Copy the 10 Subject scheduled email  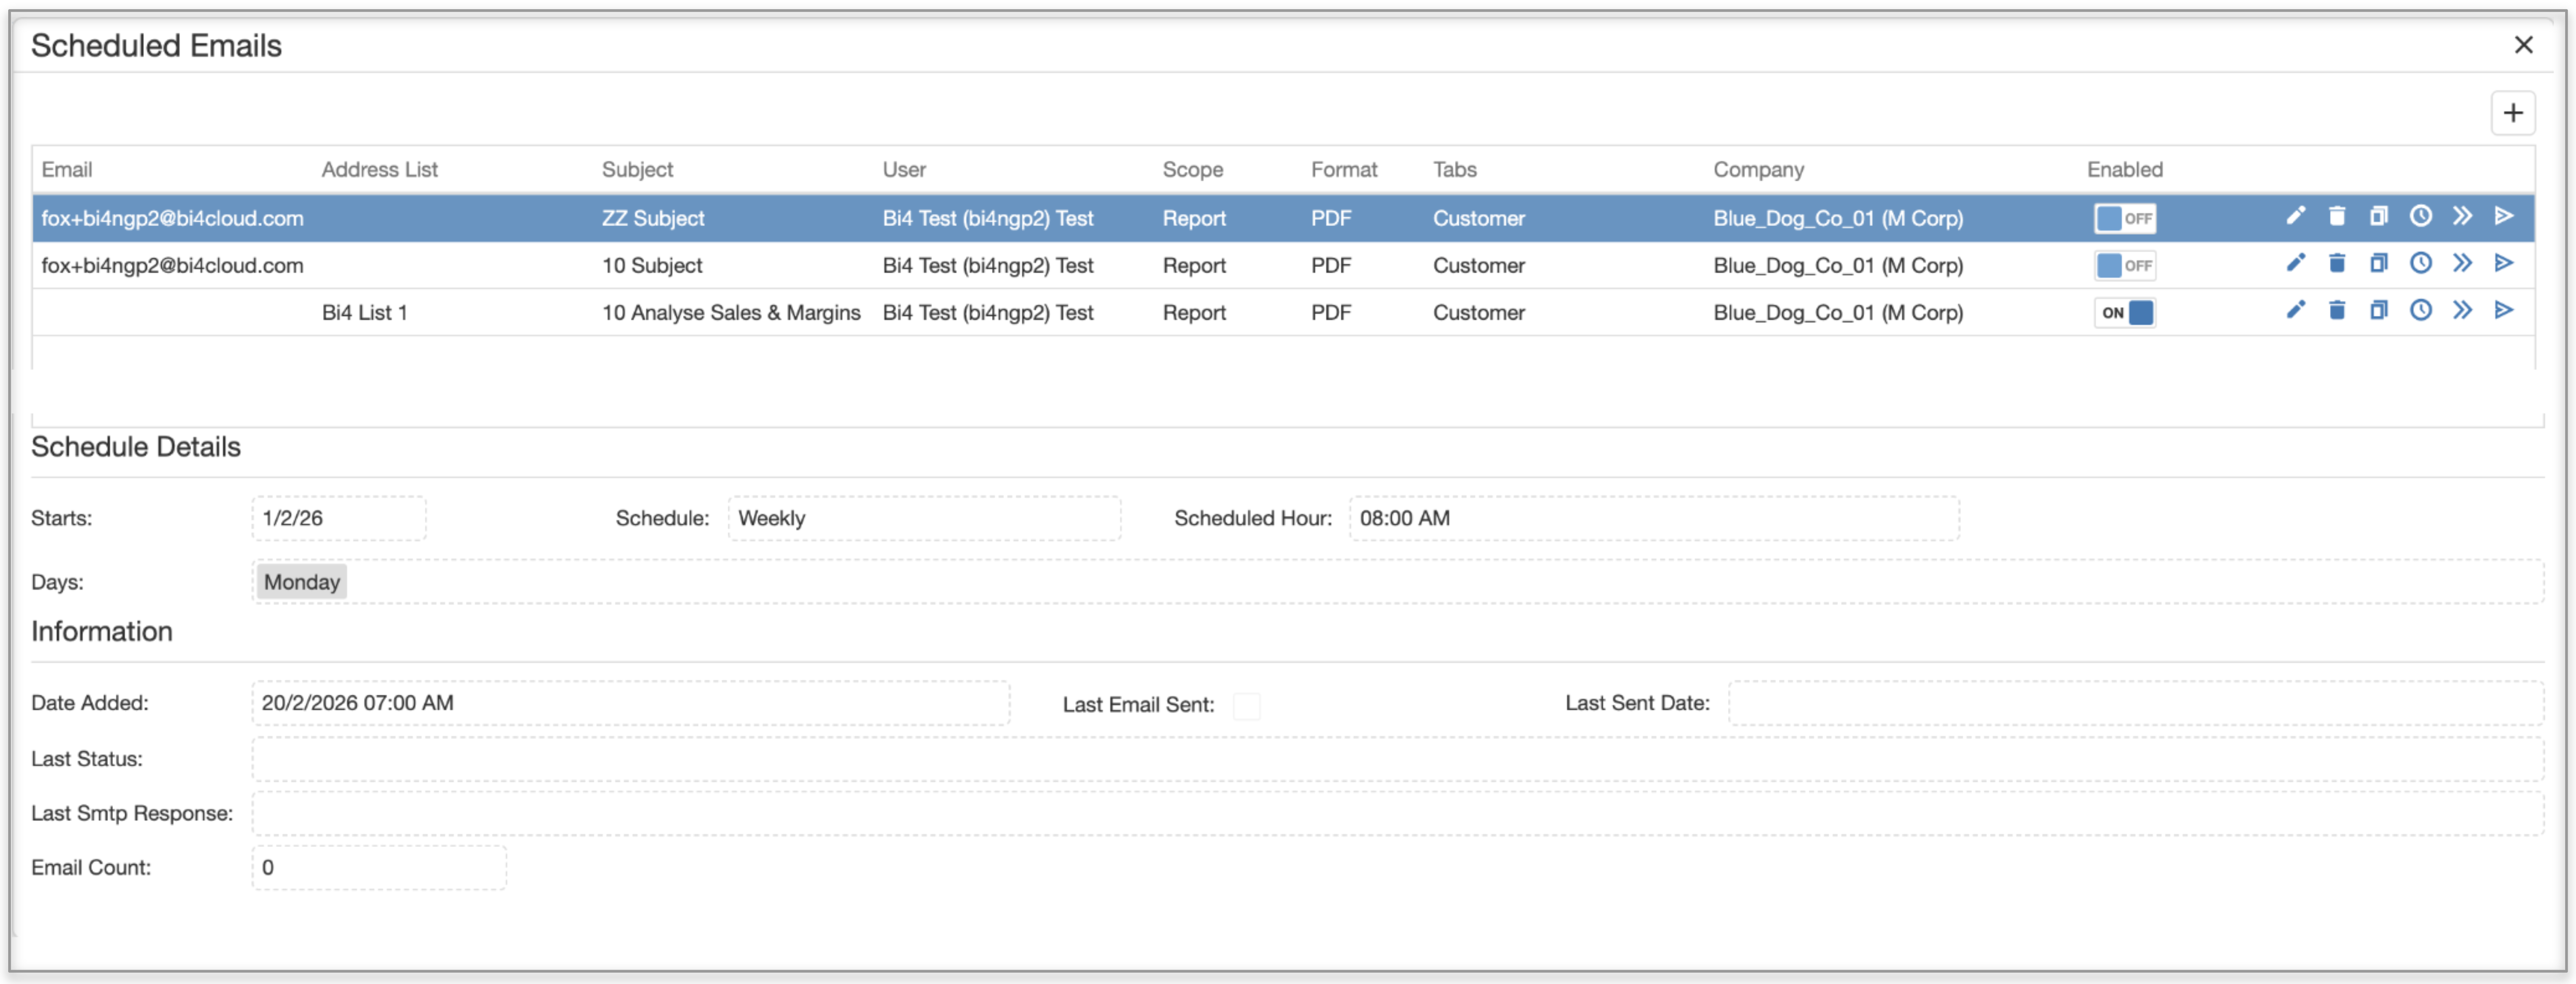pyautogui.click(x=2379, y=264)
